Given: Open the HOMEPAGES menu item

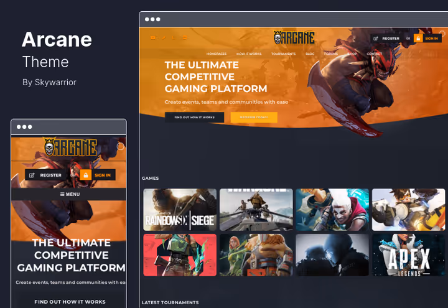Looking at the screenshot, I should click(x=217, y=54).
